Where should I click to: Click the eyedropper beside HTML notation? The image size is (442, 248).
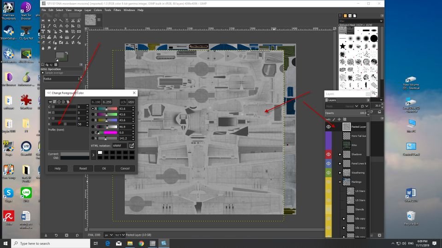point(131,146)
